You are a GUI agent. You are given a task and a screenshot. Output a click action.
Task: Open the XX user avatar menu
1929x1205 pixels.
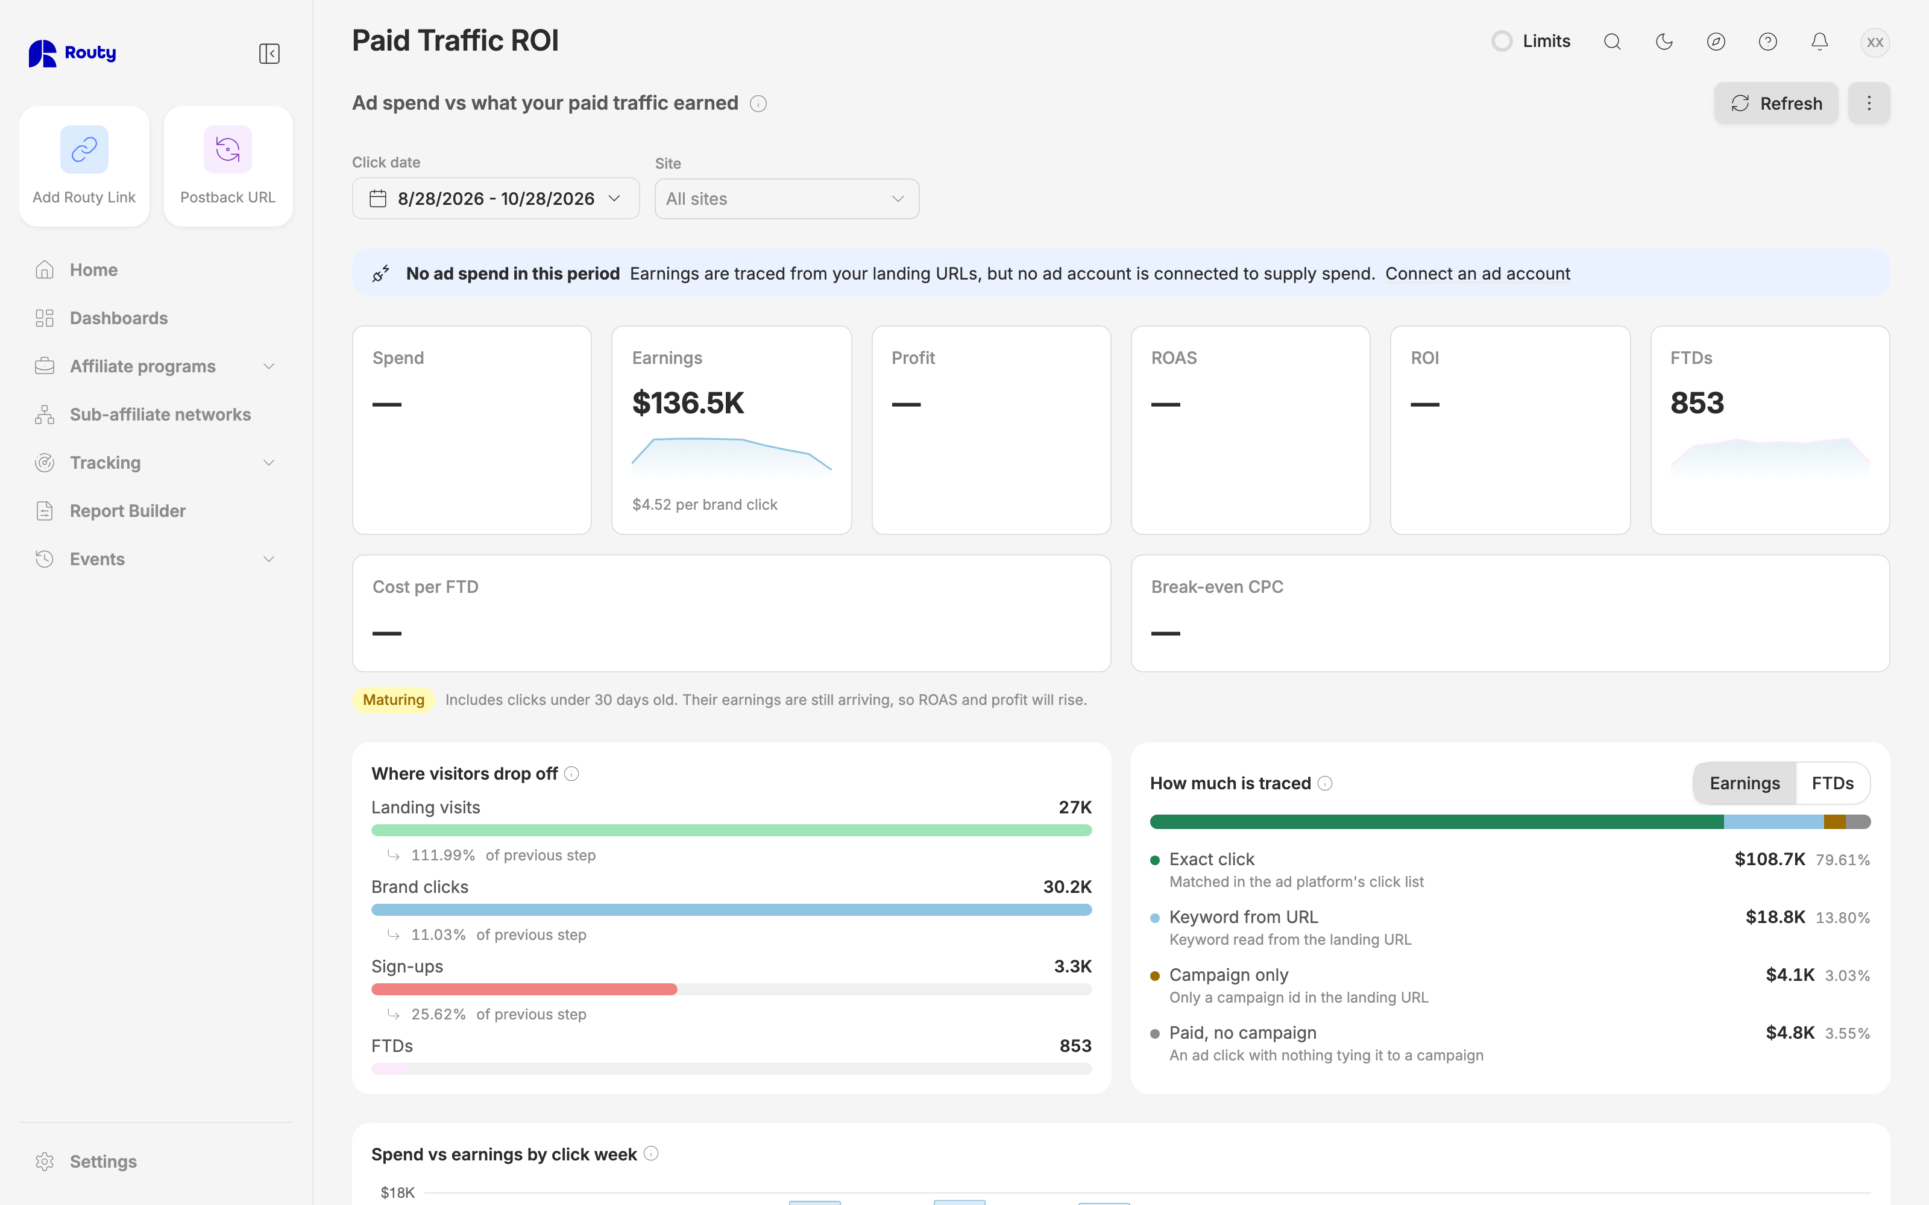pos(1875,42)
